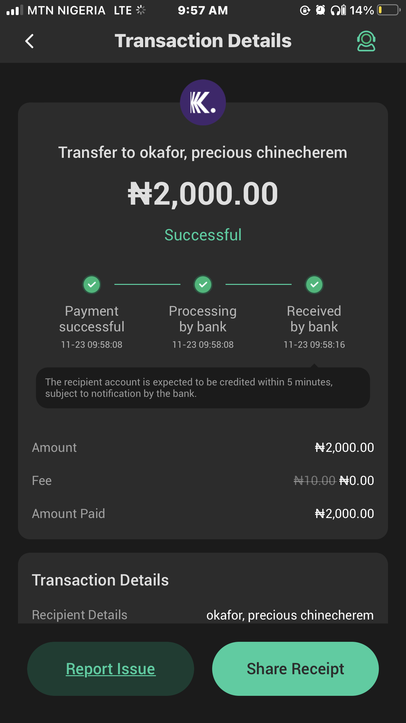The image size is (406, 723).
Task: Tap the Fee row showing ₦0.00
Action: click(203, 481)
